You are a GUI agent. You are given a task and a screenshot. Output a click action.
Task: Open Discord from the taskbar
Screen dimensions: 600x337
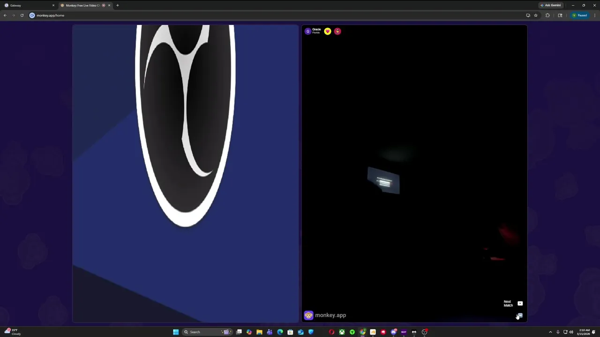tap(393, 332)
